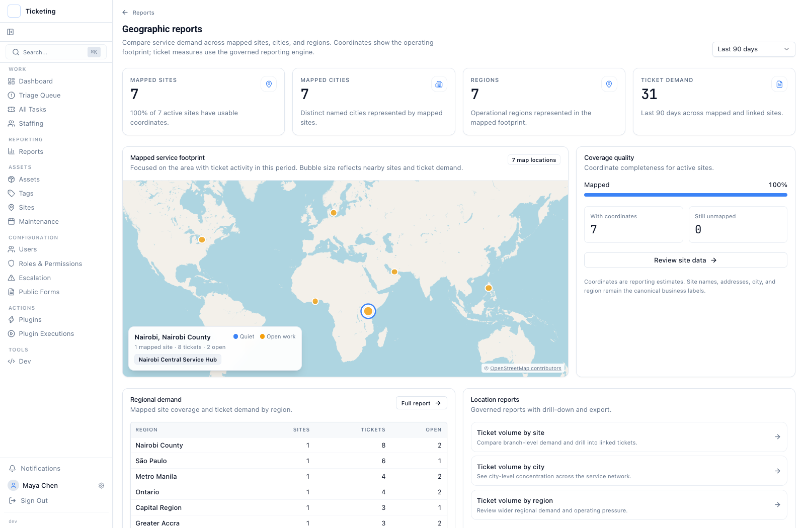Viewport: 805px width, 528px height.
Task: Select Greater Accra row
Action: tap(289, 522)
